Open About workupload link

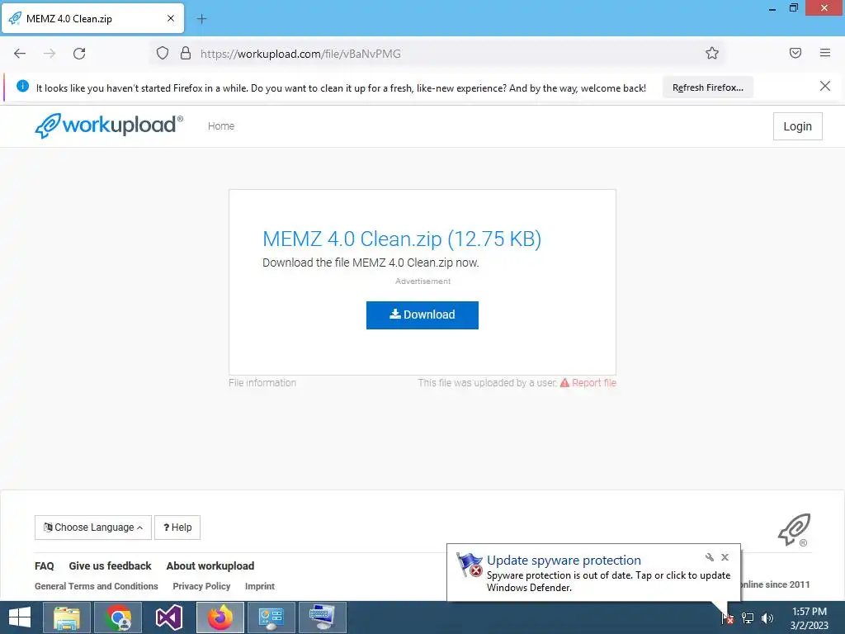[x=210, y=566]
